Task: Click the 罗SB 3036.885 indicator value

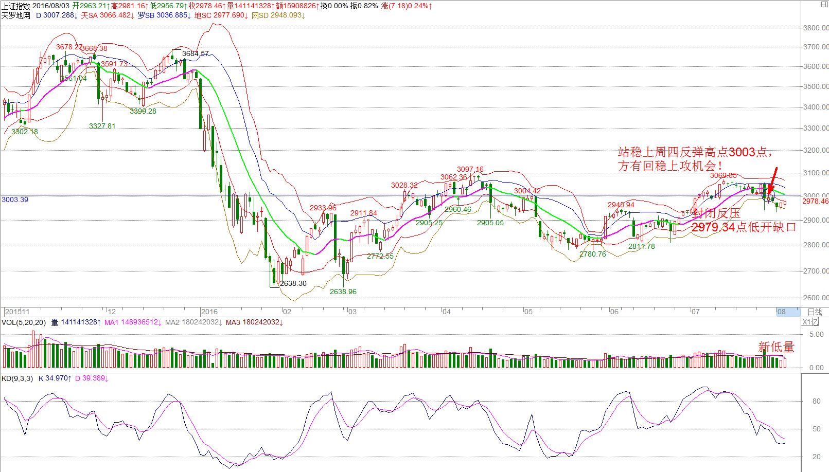Action: coord(165,15)
